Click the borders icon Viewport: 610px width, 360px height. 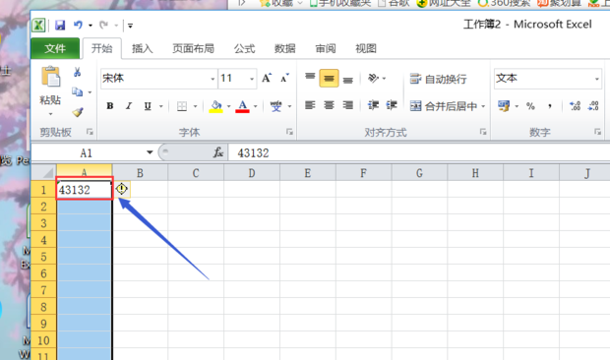[x=182, y=106]
